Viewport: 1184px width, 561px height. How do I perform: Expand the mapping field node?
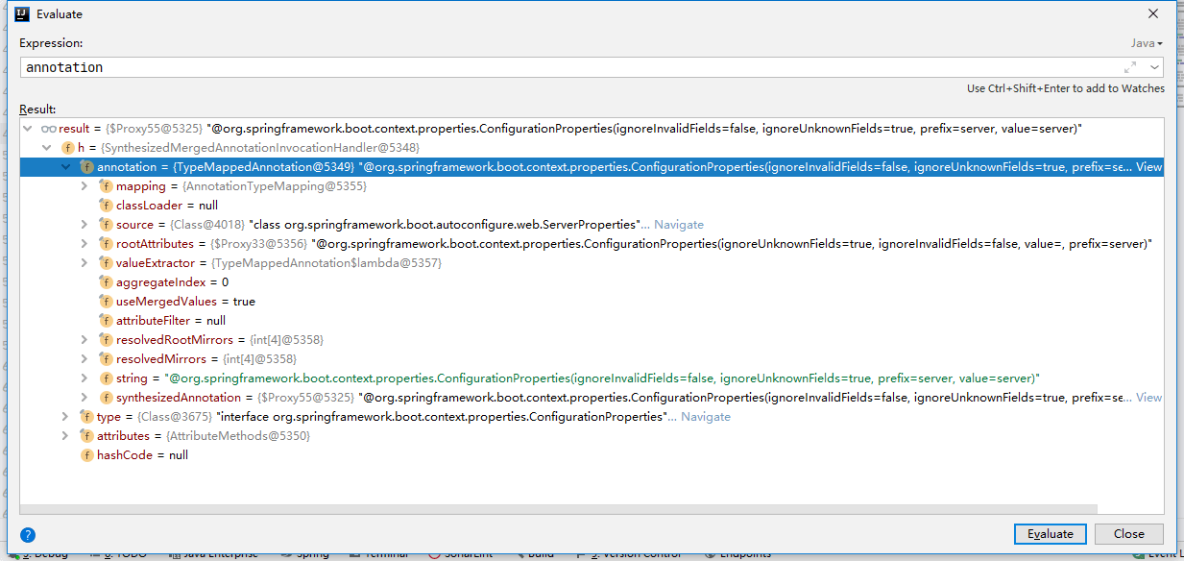click(85, 186)
